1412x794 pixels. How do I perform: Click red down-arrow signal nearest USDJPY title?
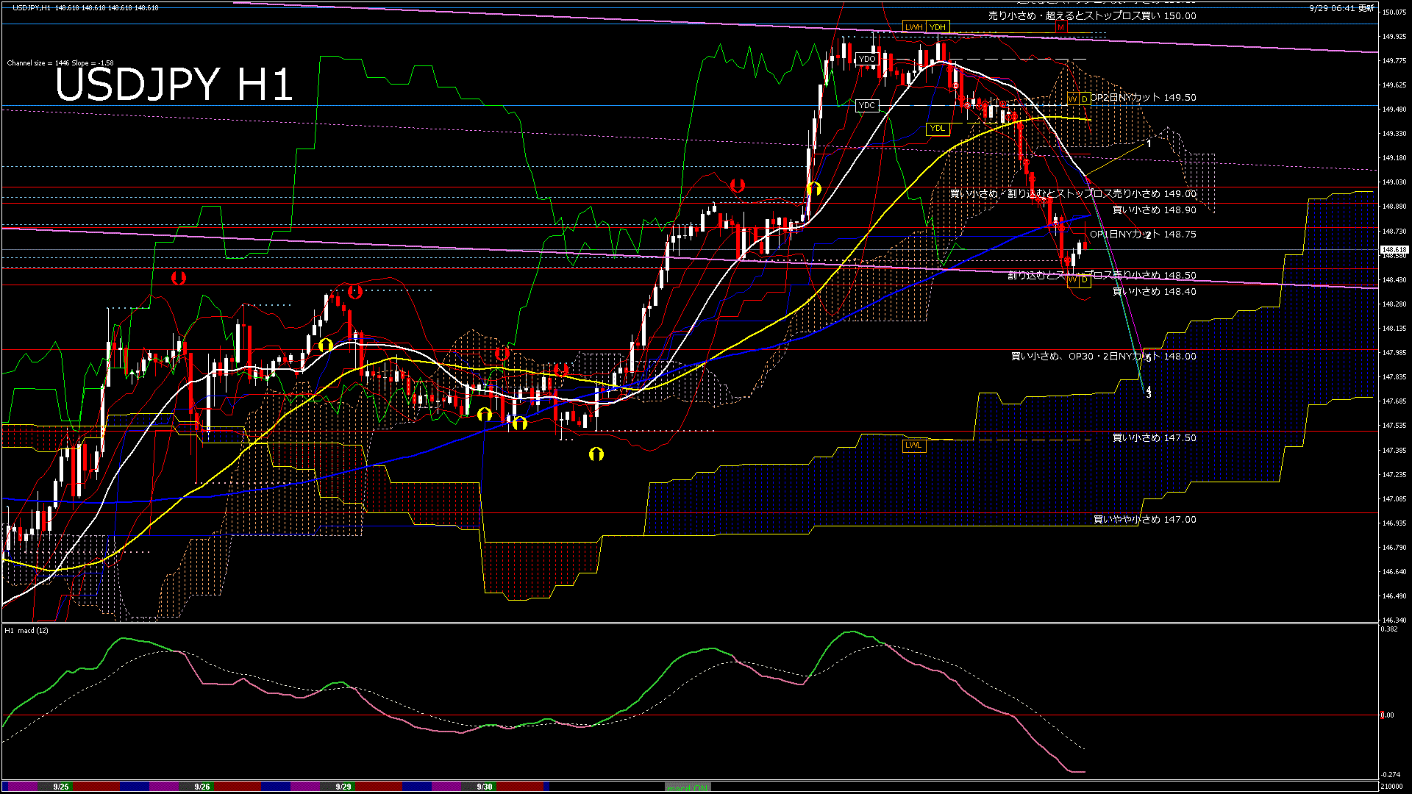178,278
